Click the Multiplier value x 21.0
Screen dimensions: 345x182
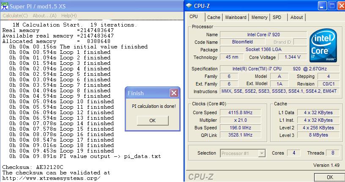[240, 120]
